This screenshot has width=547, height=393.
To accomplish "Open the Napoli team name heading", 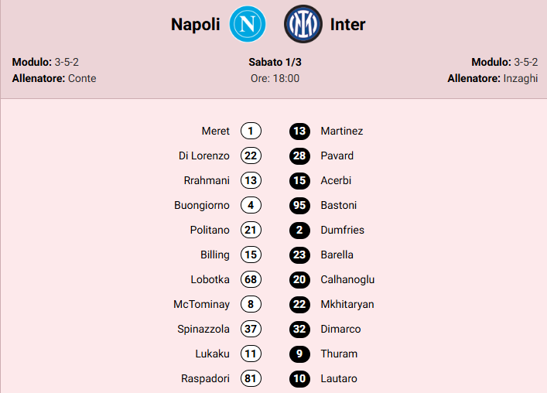I will tap(197, 24).
